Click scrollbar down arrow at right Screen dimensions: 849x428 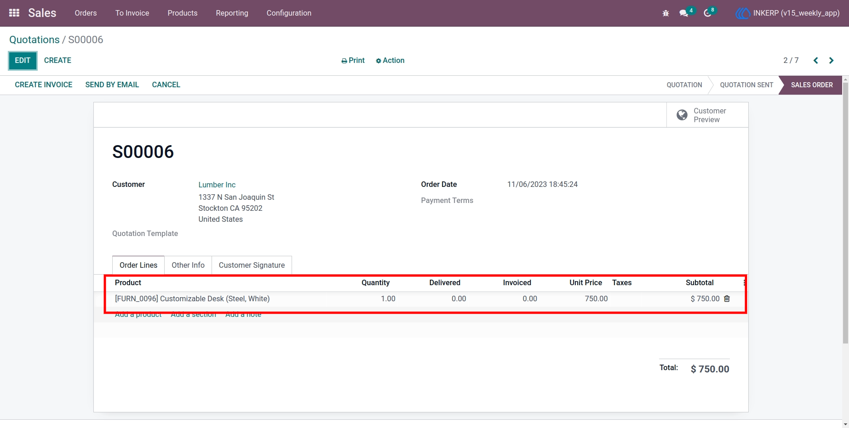845,424
